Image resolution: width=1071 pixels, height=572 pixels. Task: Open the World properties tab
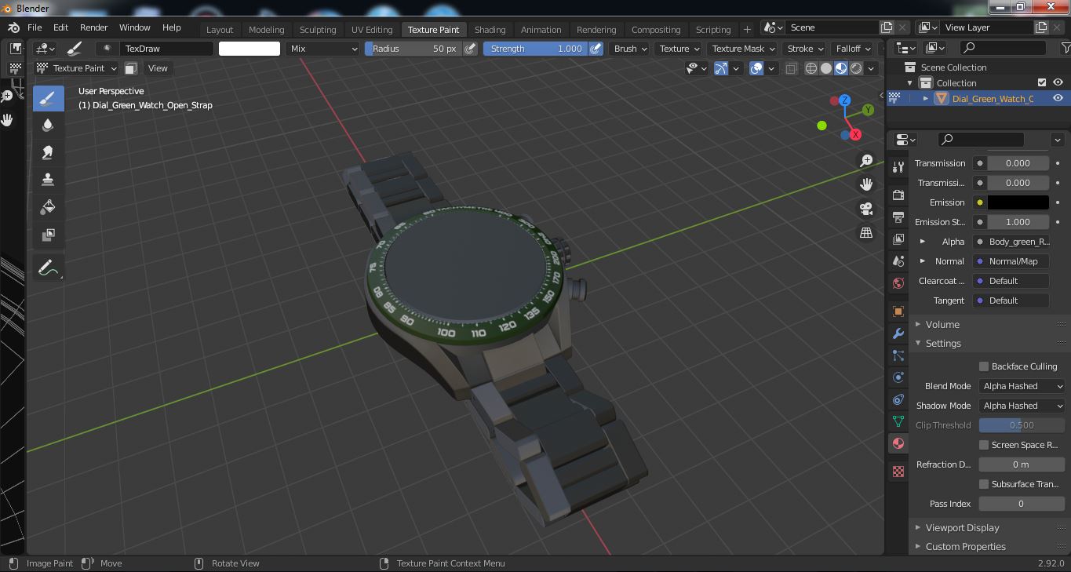(898, 282)
